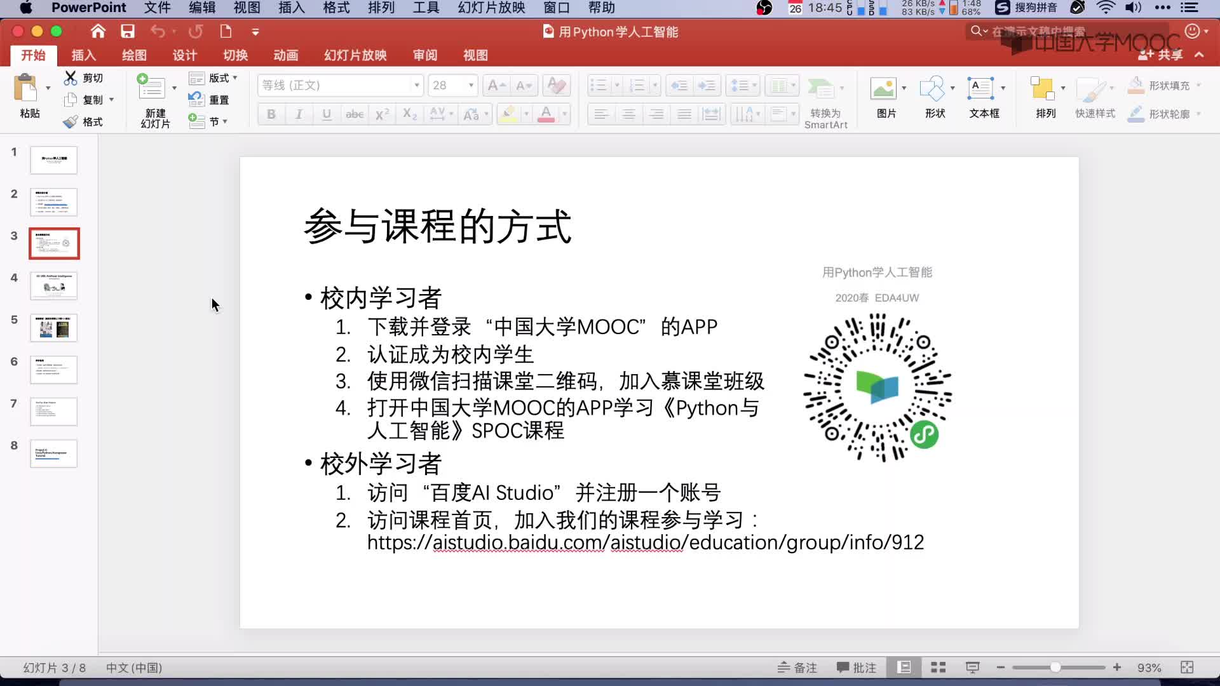The width and height of the screenshot is (1220, 686).
Task: Insert a text box with 文本框
Action: point(984,98)
